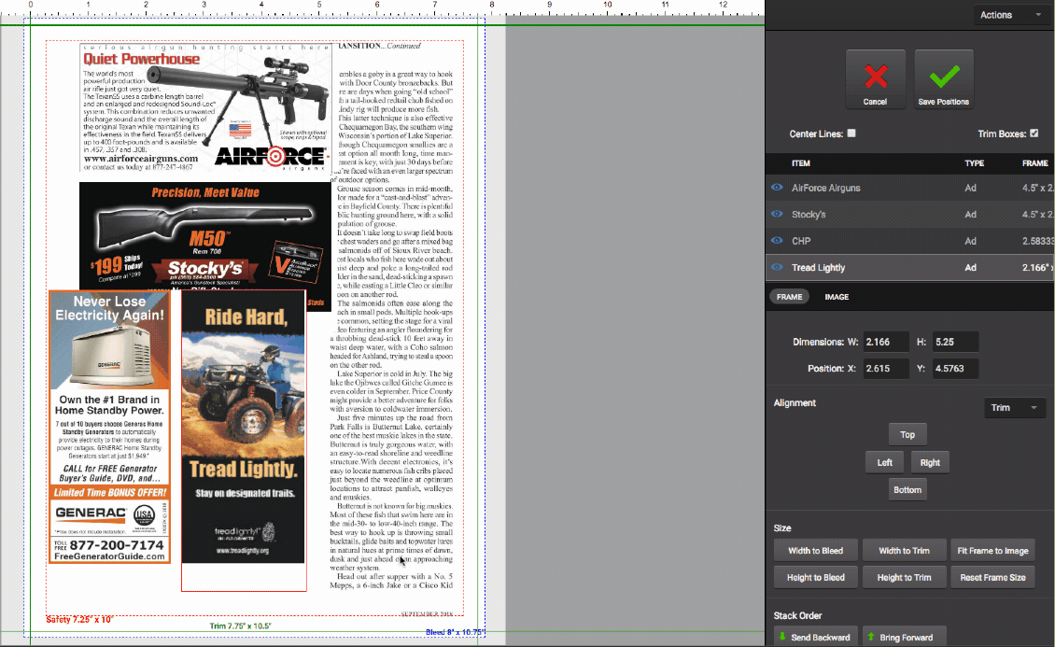Screen dimensions: 1055x647
Task: Open the Actions dropdown
Action: 1011,15
